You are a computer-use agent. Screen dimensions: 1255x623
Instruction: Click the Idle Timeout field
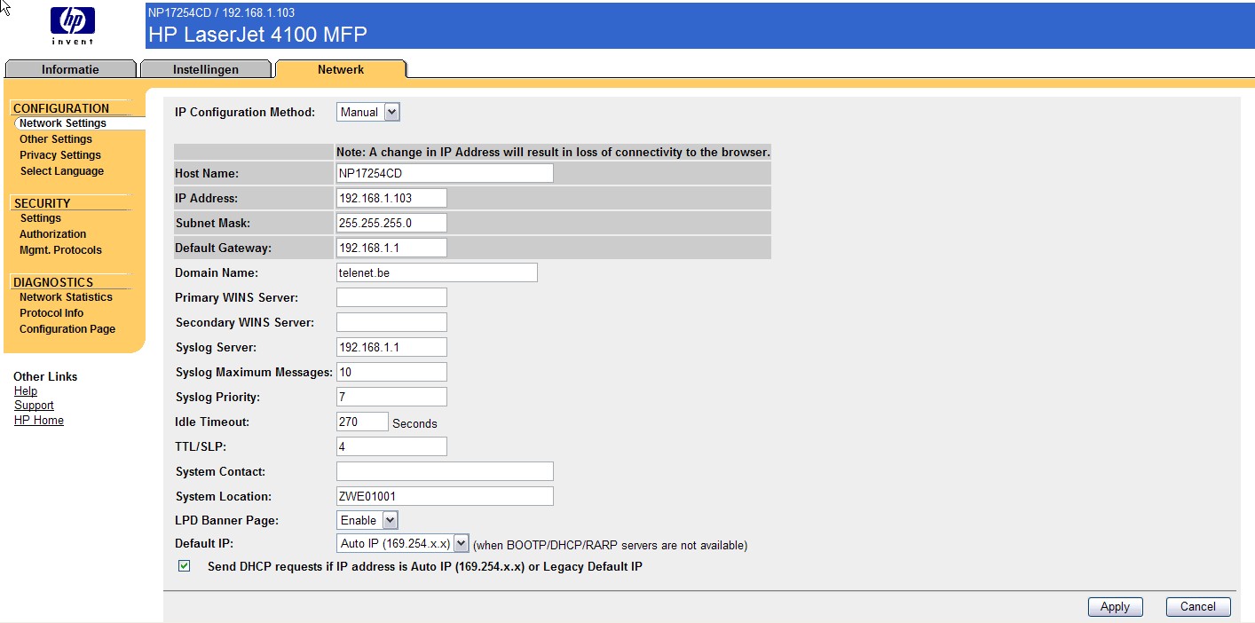(362, 422)
